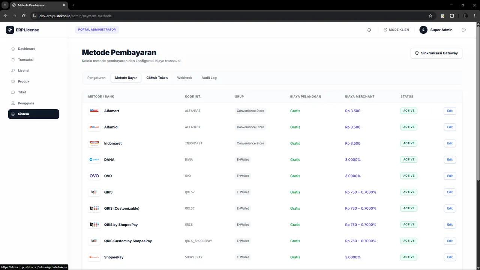The width and height of the screenshot is (480, 270).
Task: Open Produk in the sidebar menu
Action: point(33,81)
